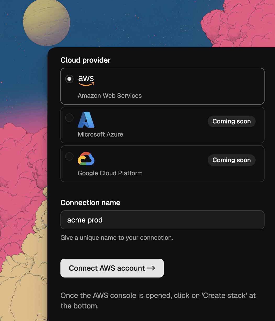The height and width of the screenshot is (321, 275).
Task: Click the Connect AWS account button
Action: tap(112, 268)
